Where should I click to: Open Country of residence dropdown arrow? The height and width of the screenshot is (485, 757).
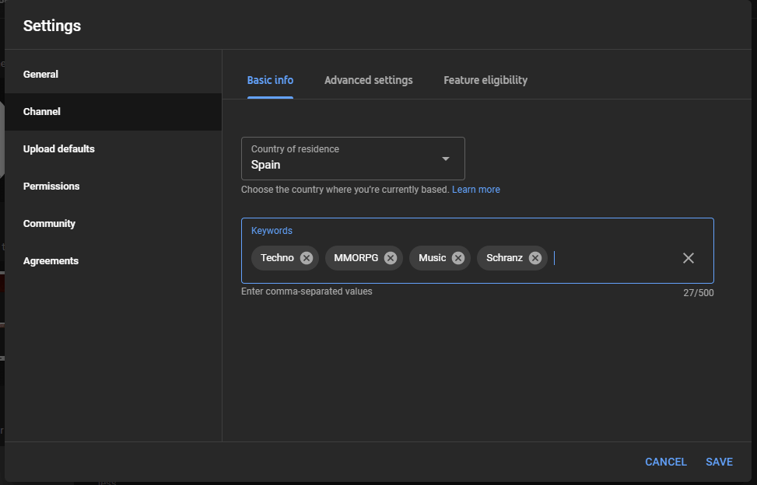446,159
